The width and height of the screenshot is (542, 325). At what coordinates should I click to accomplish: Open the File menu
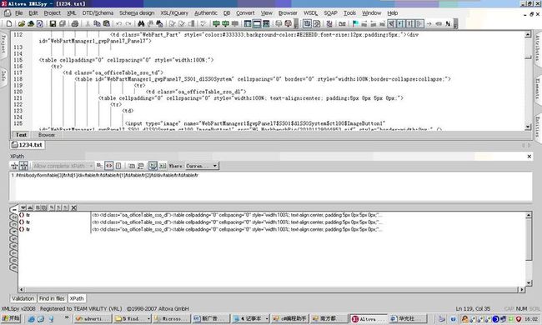pos(18,13)
